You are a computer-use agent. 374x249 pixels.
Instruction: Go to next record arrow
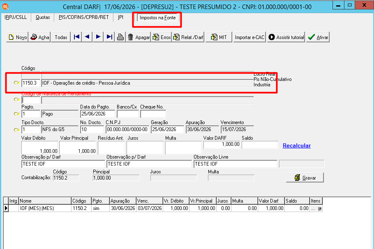(x=98, y=37)
